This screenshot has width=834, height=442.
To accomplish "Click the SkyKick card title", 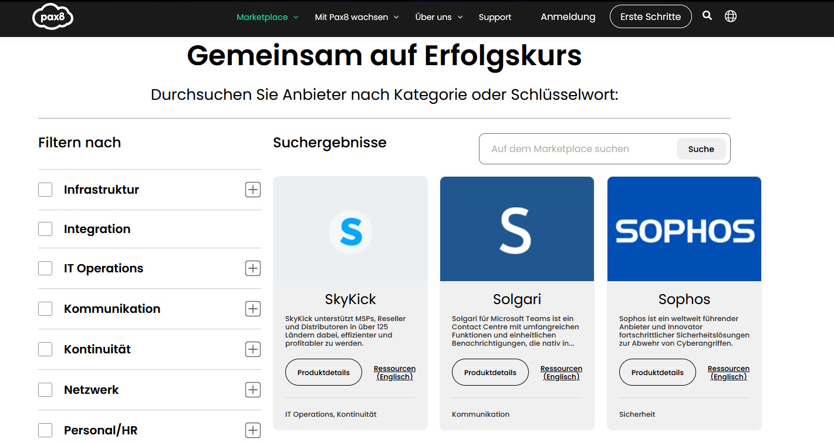I will click(350, 299).
